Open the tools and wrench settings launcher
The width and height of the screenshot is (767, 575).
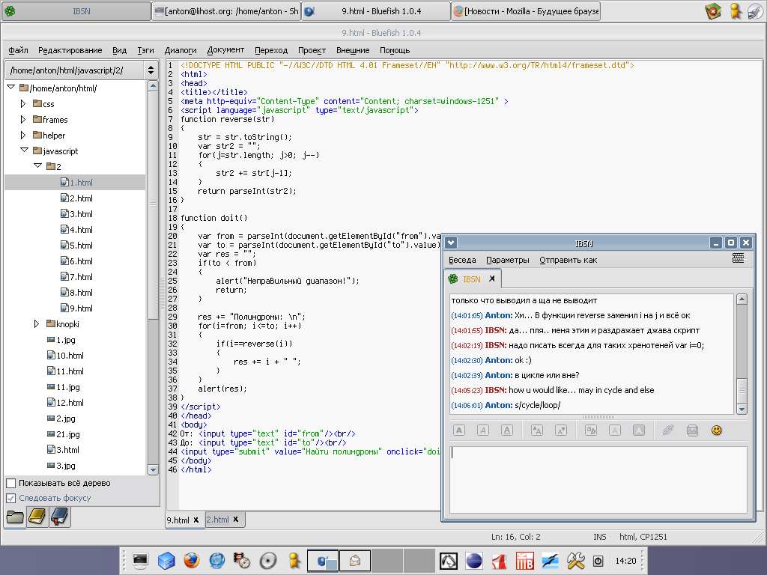pyautogui.click(x=576, y=561)
